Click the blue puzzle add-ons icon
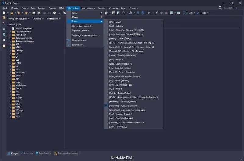Screen dimensions: 244x161 tap(143, 13)
